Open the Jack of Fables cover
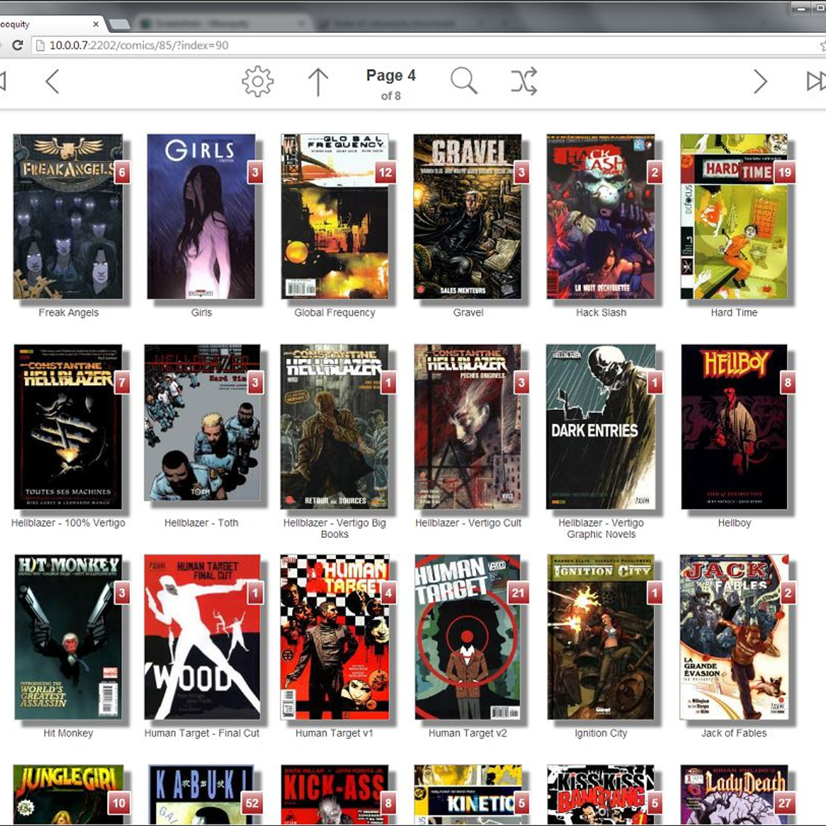The width and height of the screenshot is (826, 826). tap(734, 637)
